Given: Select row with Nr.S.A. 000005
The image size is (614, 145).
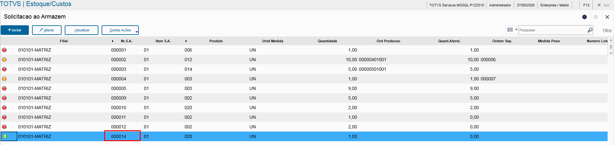Looking at the screenshot, I should (304, 88).
